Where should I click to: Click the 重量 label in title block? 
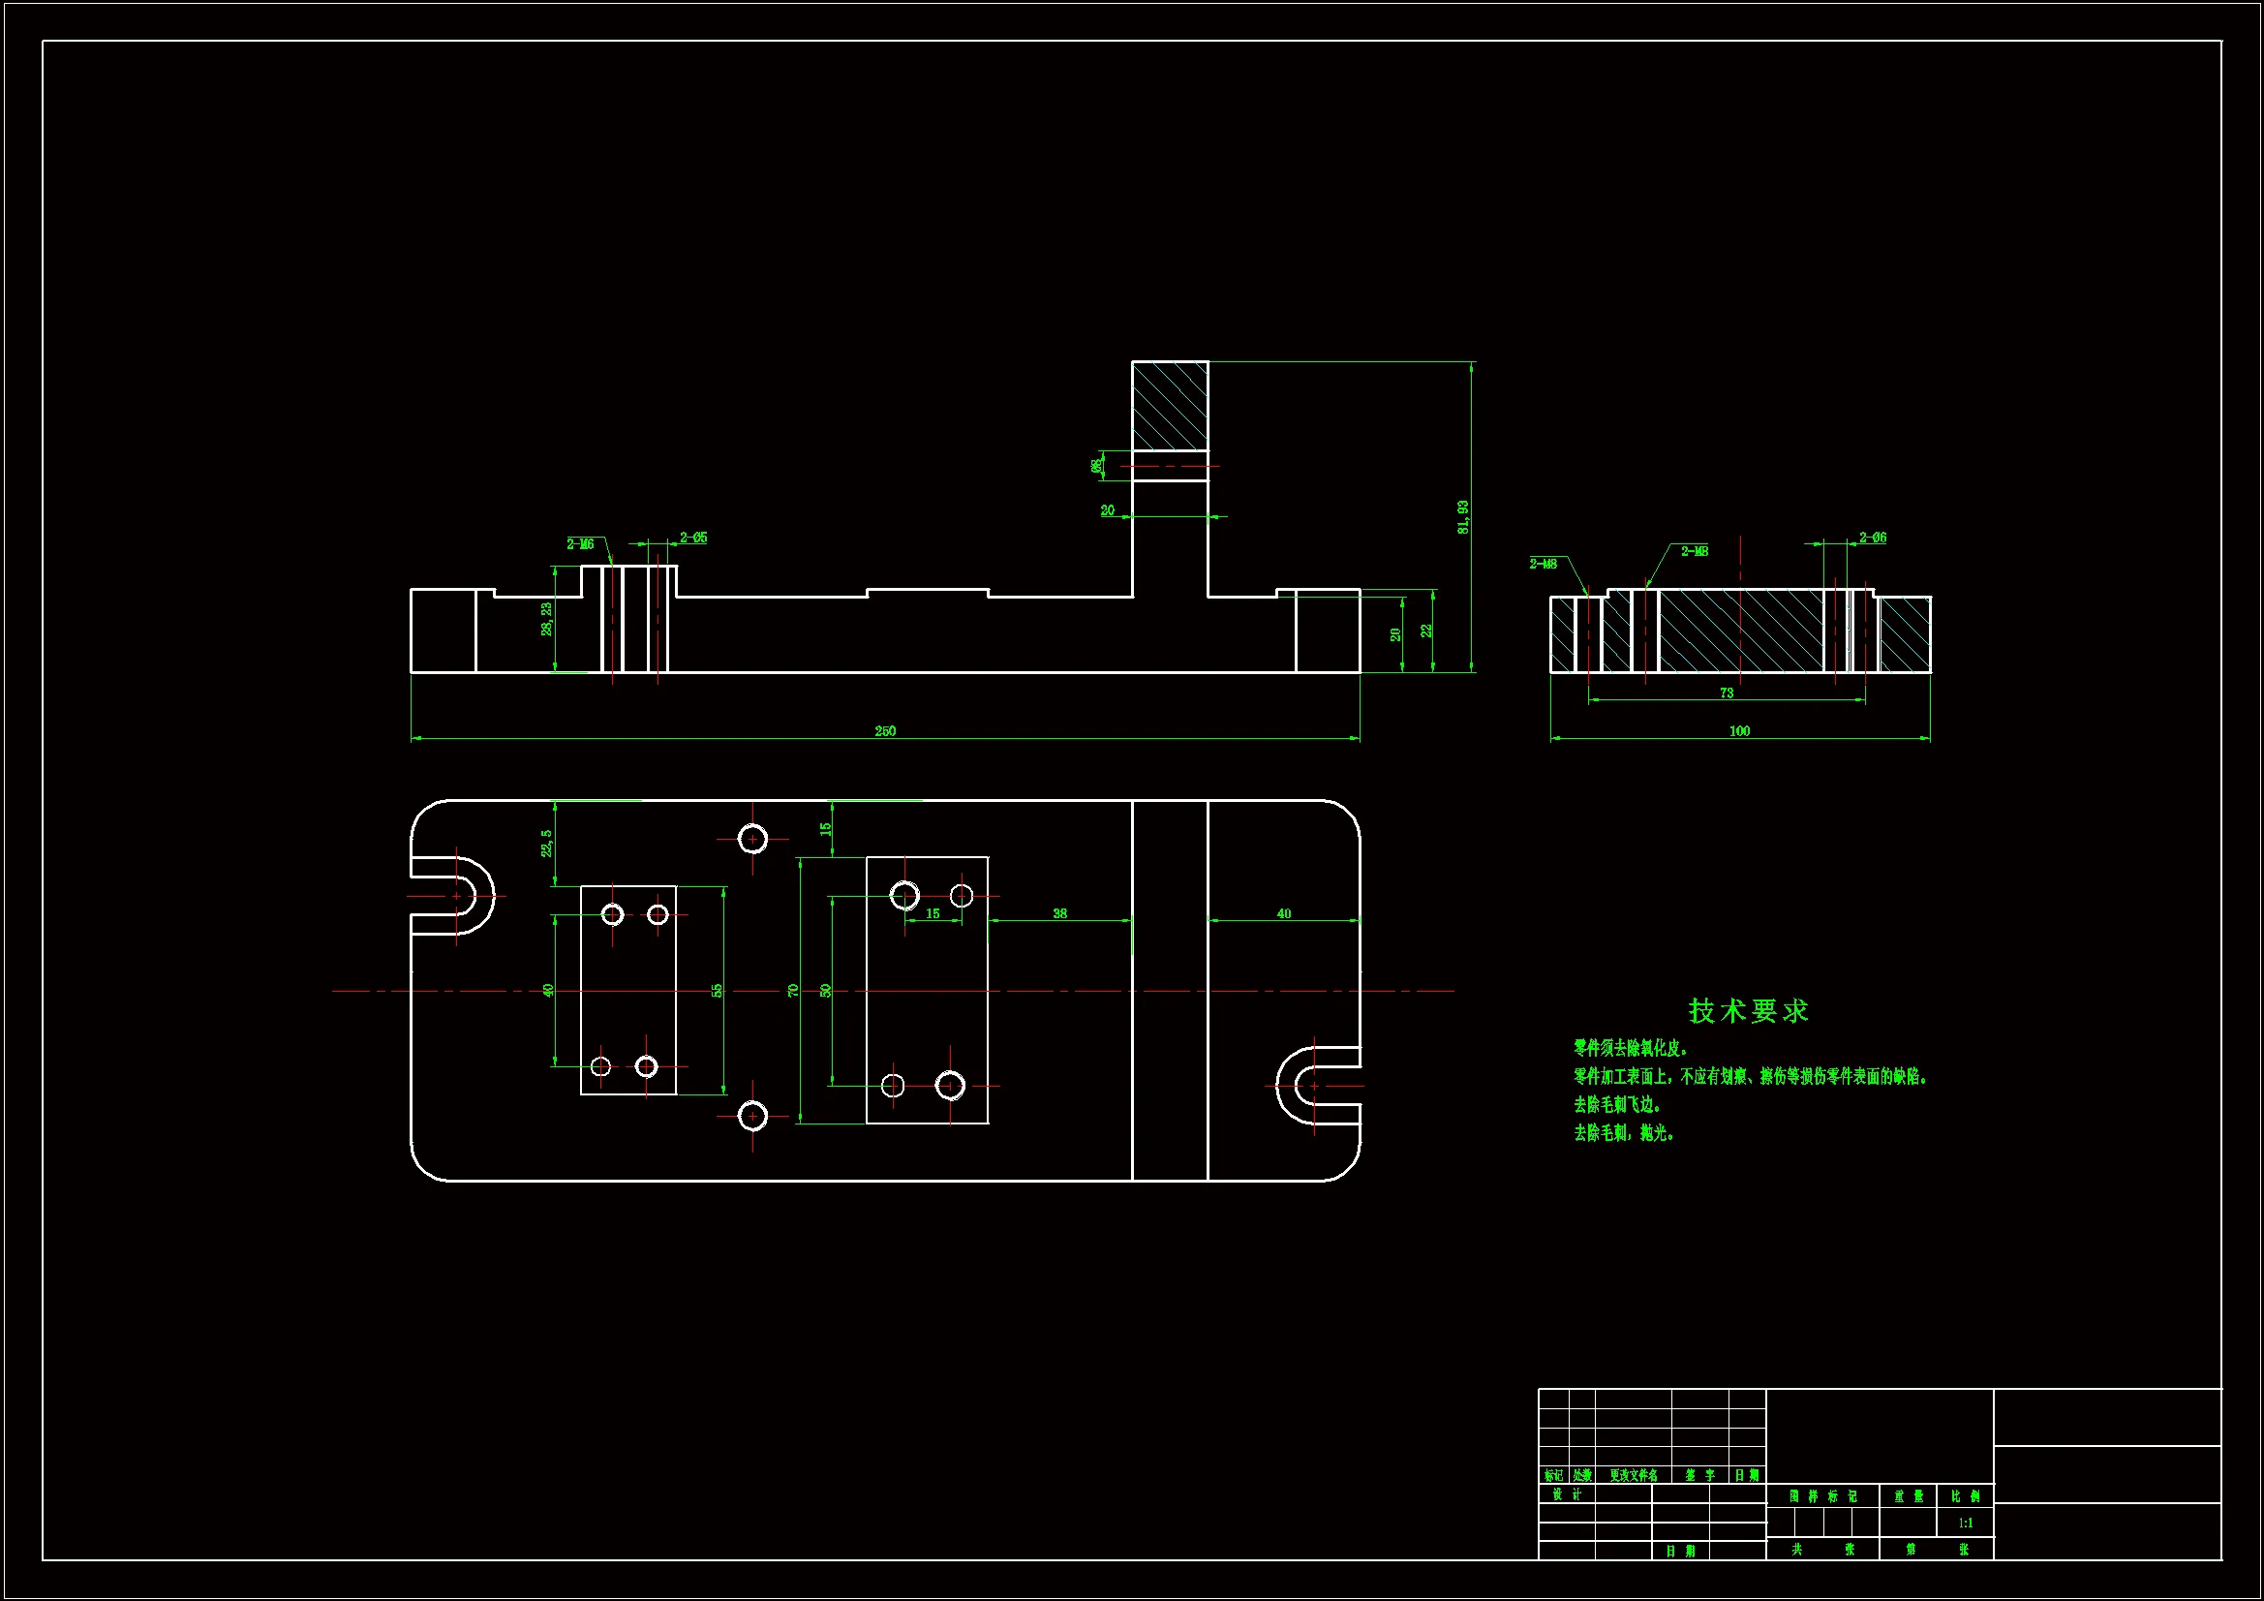coord(1908,1495)
